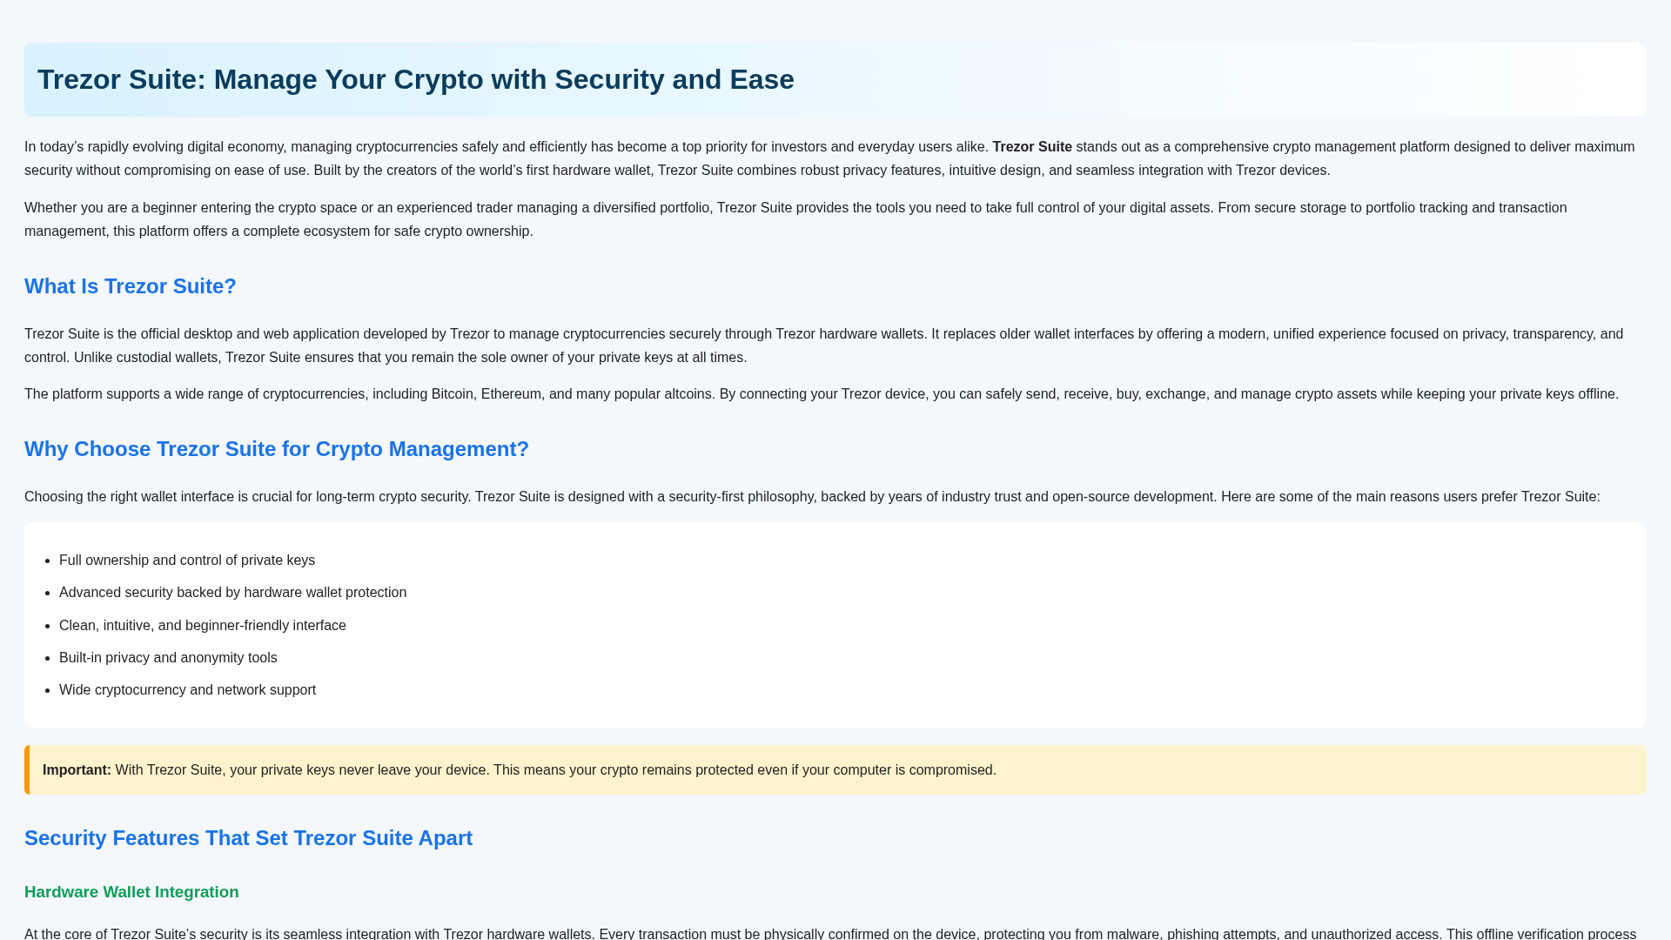Click the paragraph starting 'Trezor Suite is the official desktop'
Image resolution: width=1671 pixels, height=940 pixels.
pos(823,346)
